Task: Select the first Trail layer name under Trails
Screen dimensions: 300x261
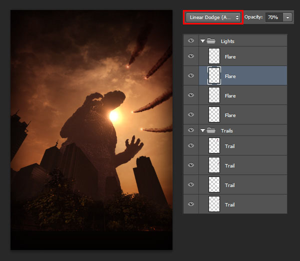Action: click(230, 146)
